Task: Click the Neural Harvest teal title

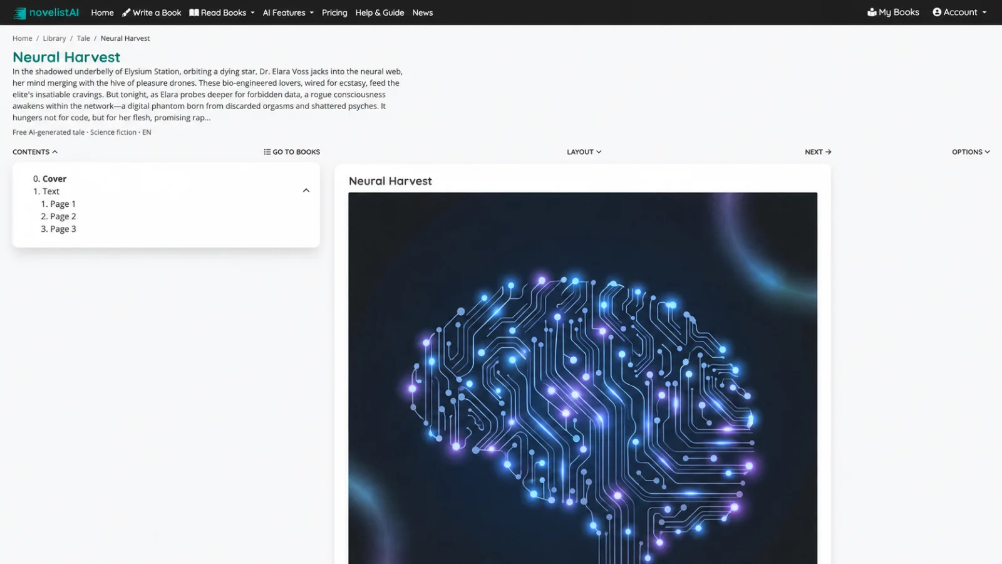Action: coord(66,57)
